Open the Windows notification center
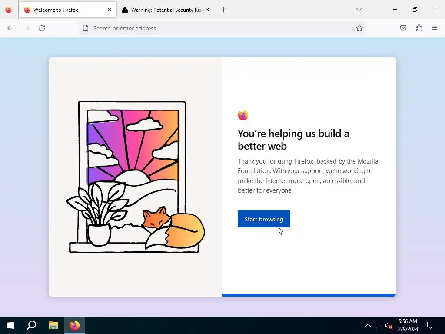The image size is (445, 334). [431, 325]
